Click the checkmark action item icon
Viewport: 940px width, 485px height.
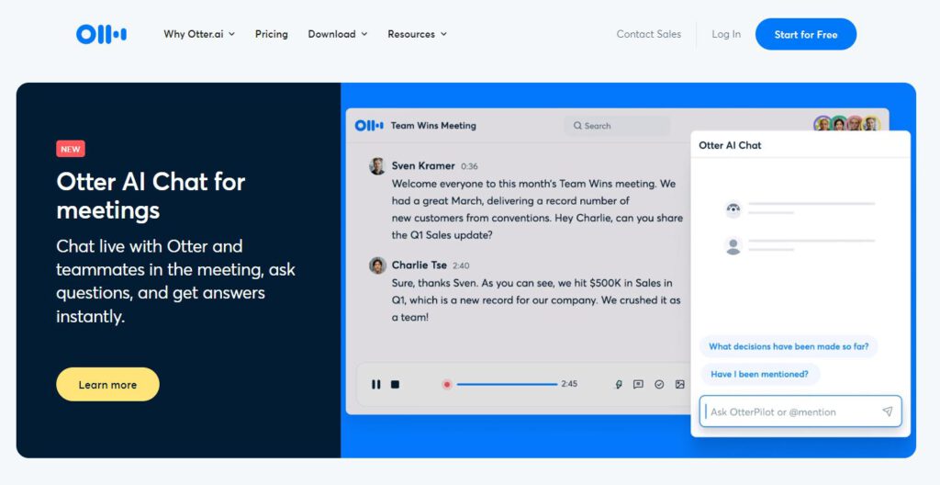659,384
